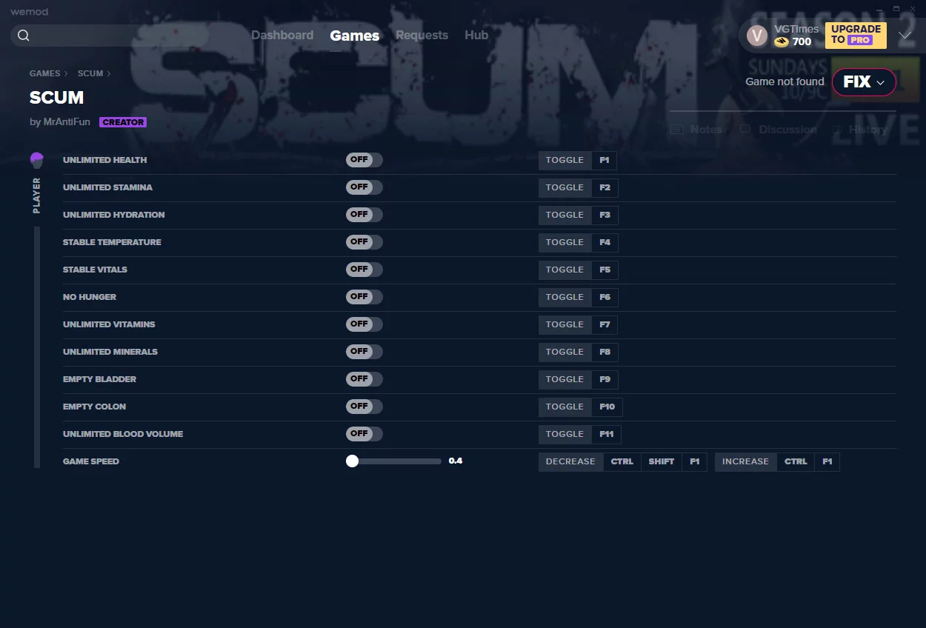Viewport: 926px width, 628px height.
Task: Open MrAntiFun creator profile link
Action: [67, 122]
